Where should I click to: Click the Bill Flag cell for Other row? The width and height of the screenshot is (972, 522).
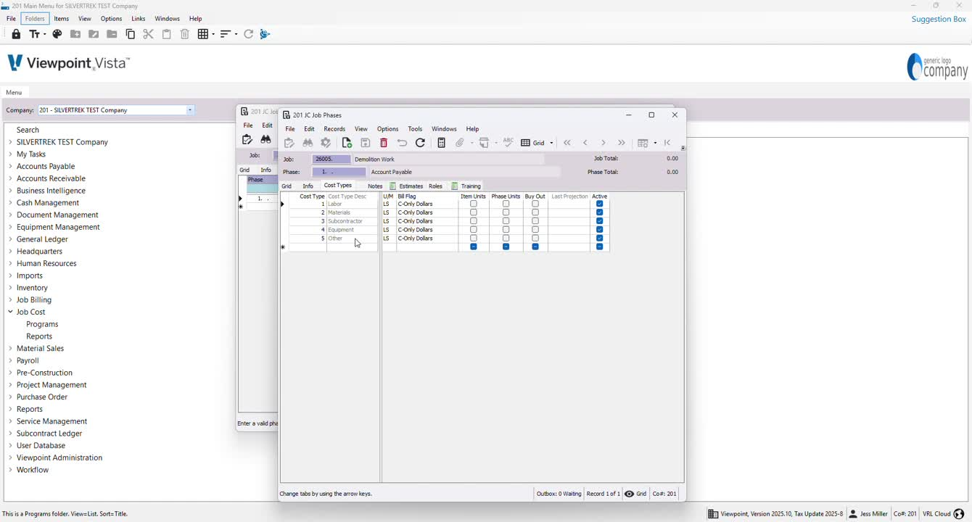(427, 239)
